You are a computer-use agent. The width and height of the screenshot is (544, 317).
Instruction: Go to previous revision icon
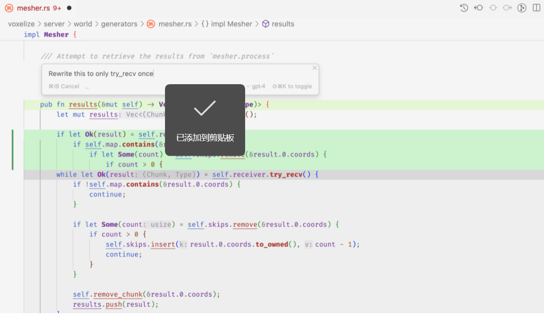tap(478, 8)
